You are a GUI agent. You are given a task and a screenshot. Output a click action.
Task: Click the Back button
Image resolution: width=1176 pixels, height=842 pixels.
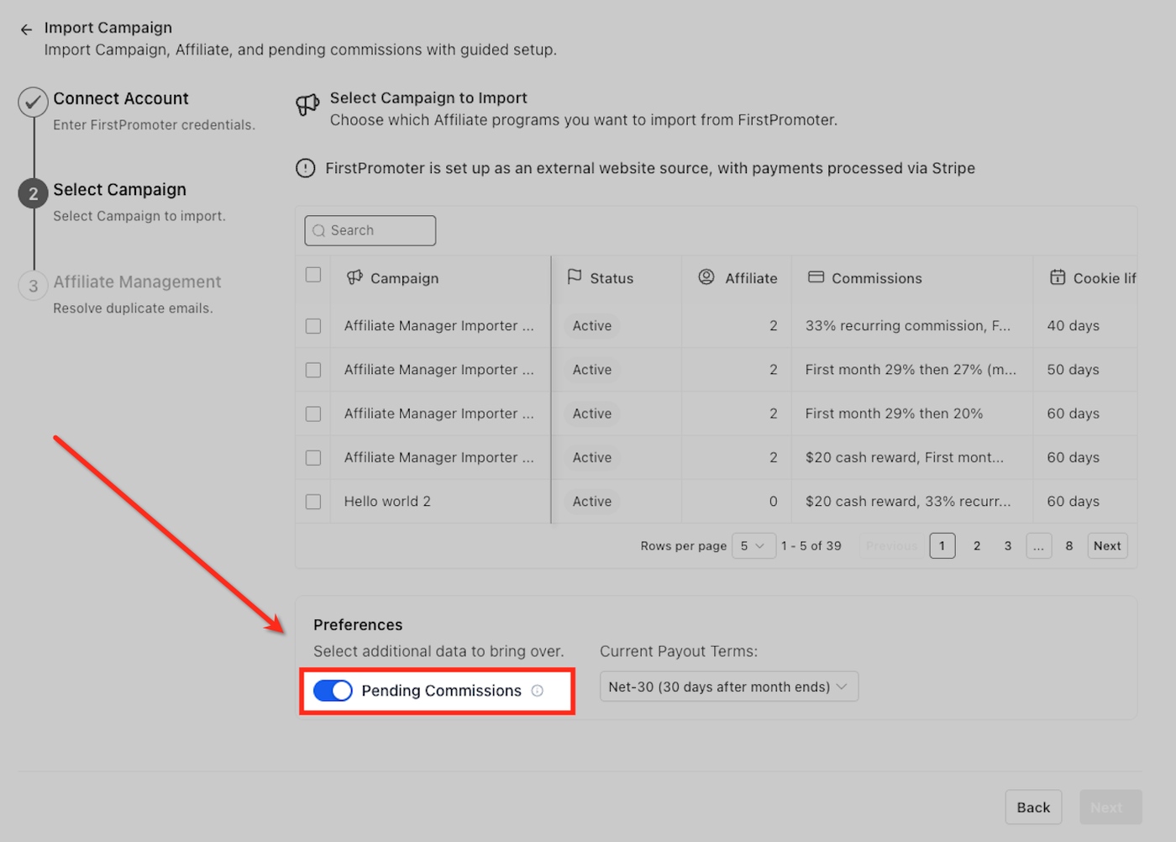coord(1033,808)
